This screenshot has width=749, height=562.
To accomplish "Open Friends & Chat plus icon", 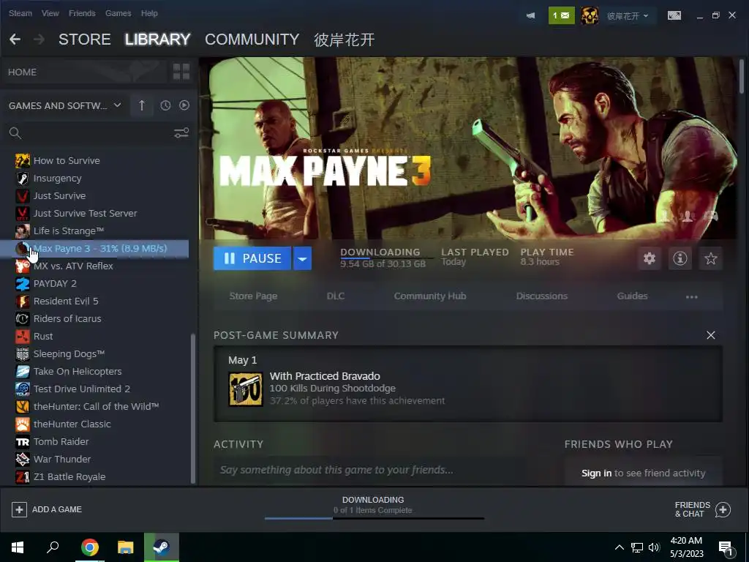I will point(723,509).
